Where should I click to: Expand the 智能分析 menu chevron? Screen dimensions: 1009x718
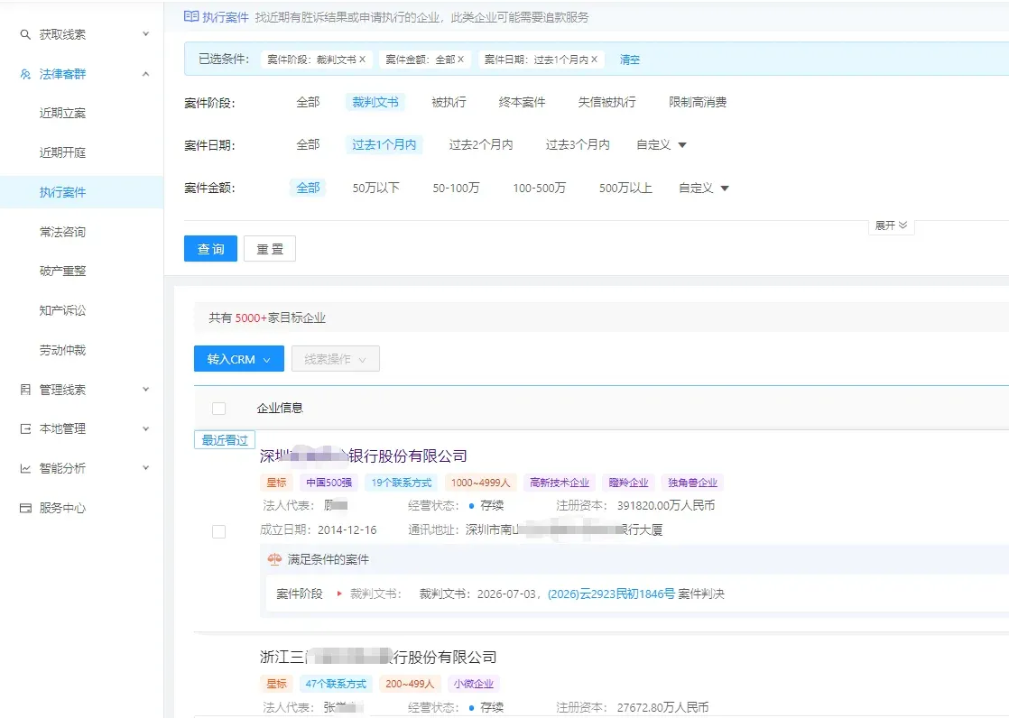[x=146, y=468]
